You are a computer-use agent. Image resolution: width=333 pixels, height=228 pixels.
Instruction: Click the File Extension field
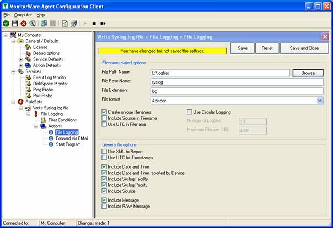point(237,91)
